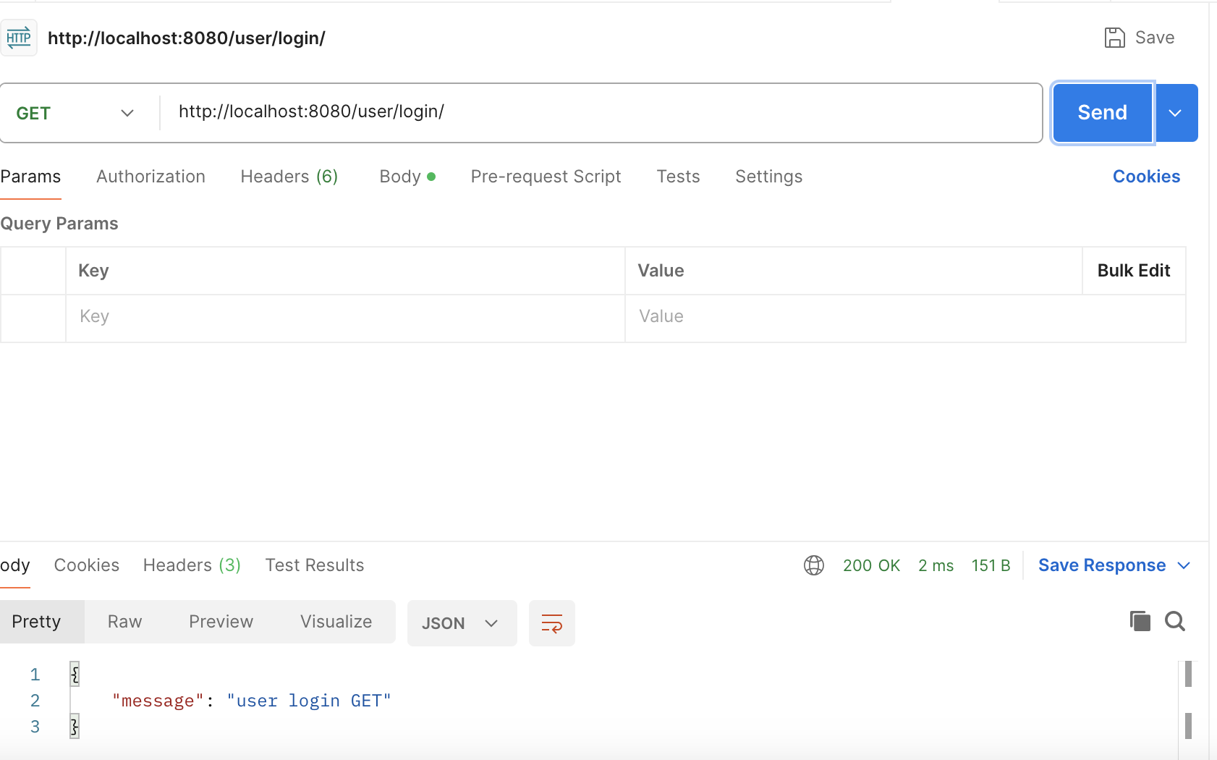
Task: Click the response vertical scrollbar
Action: [x=1188, y=701]
